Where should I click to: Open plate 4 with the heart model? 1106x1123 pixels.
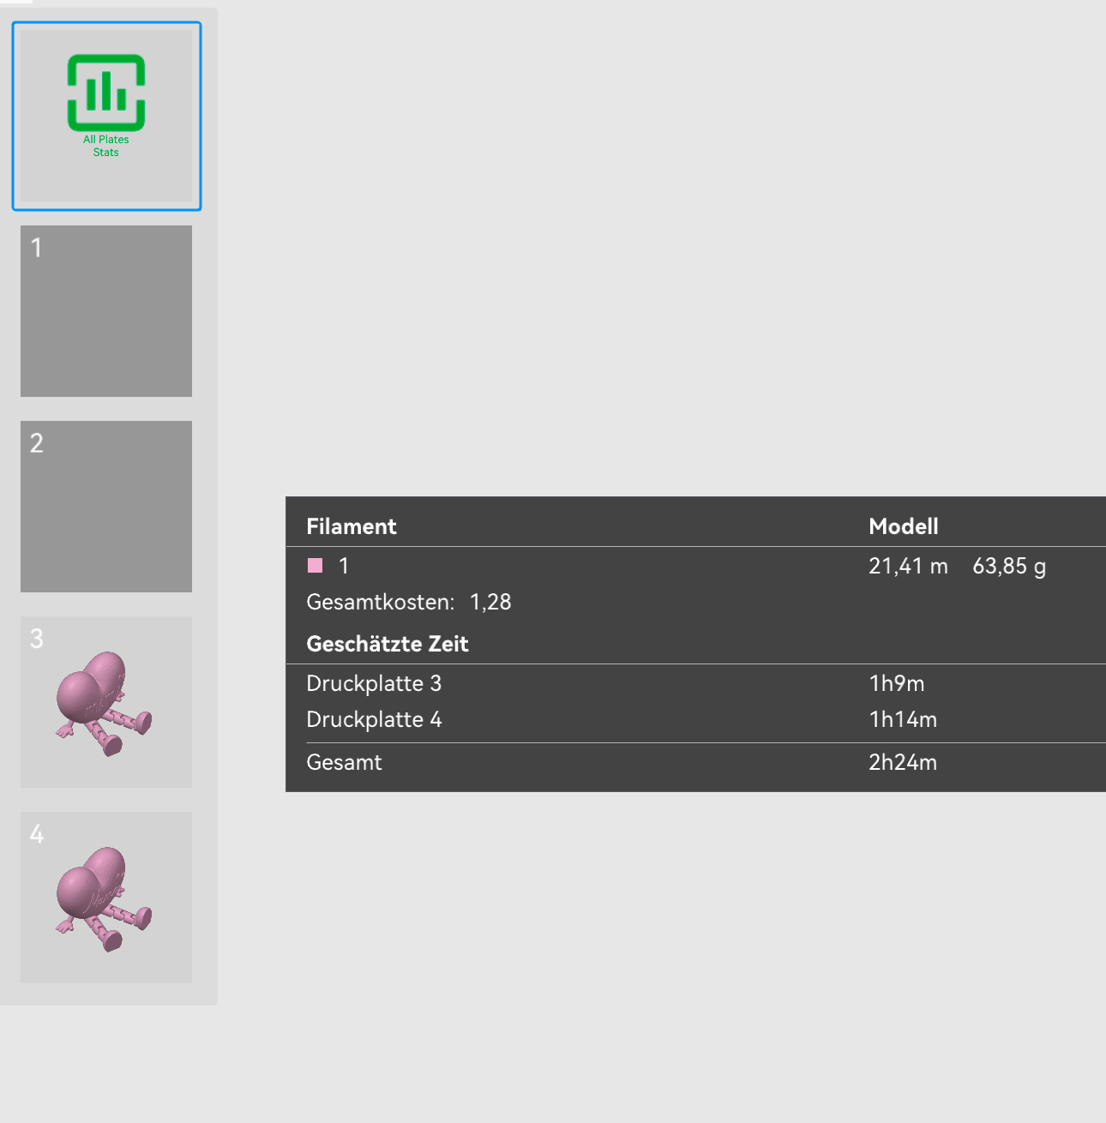pyautogui.click(x=106, y=898)
